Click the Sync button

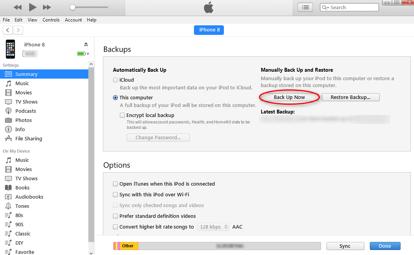pyautogui.click(x=345, y=246)
